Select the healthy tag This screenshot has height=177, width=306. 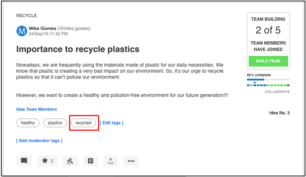pyautogui.click(x=28, y=123)
